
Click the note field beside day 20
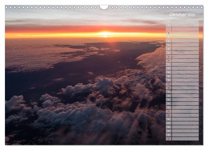tap(185, 96)
